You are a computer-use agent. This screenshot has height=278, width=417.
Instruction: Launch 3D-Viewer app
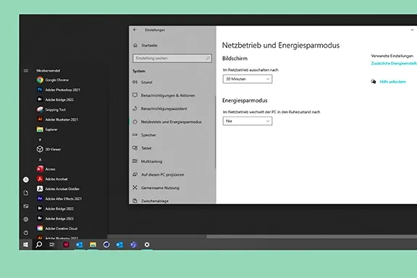click(x=49, y=149)
